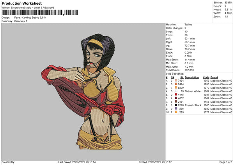Click the swatch next to 5299 stitches
The image size is (234, 165).
(176, 88)
